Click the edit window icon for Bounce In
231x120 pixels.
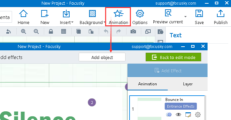click(188, 115)
